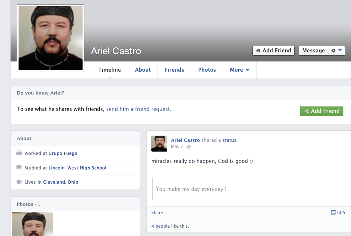Click the briefcase icon next to Worked at

click(x=19, y=153)
